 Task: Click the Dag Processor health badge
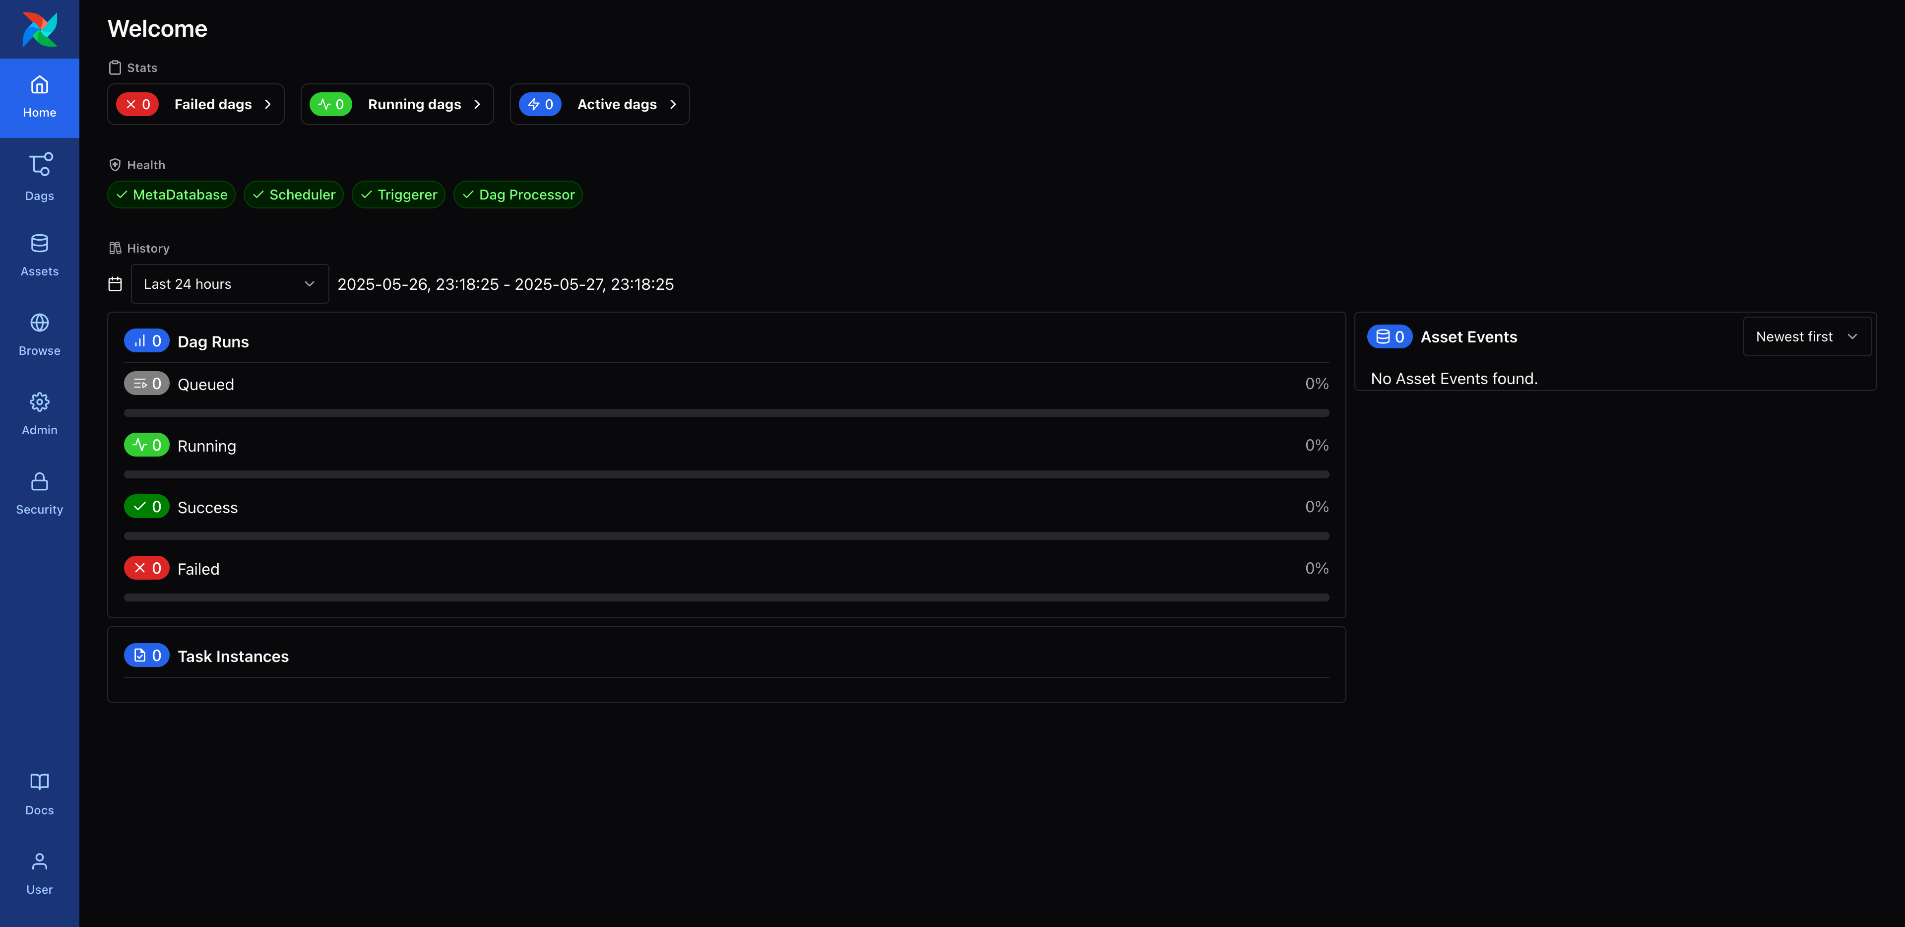click(517, 195)
